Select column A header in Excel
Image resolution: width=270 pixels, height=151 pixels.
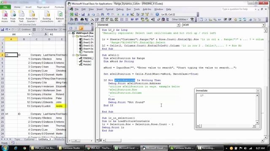coord(11,39)
